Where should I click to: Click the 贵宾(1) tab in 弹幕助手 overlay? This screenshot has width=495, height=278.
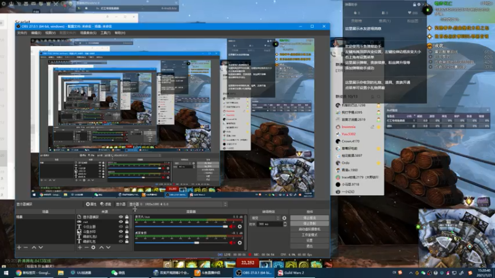coord(384,21)
